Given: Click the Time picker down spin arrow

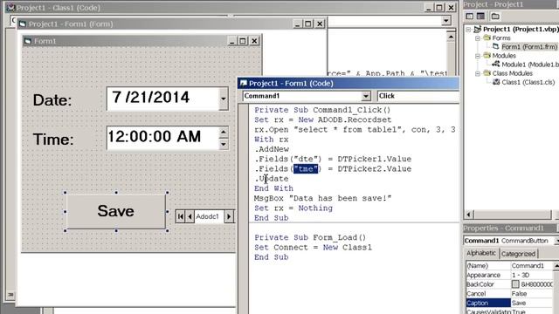Looking at the screenshot, I should 224,144.
